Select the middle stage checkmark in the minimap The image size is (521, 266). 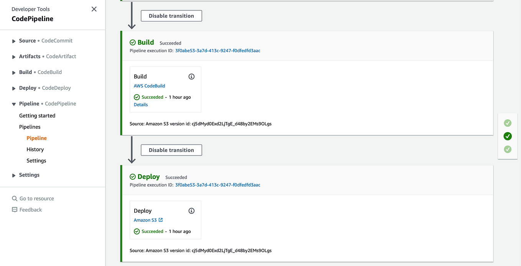coord(507,136)
